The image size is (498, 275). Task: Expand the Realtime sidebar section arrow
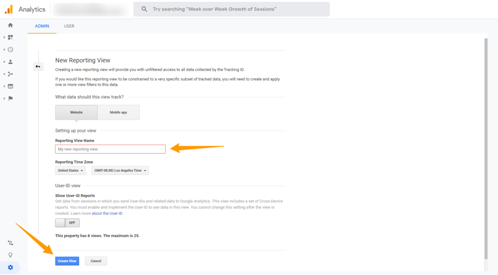(4, 50)
